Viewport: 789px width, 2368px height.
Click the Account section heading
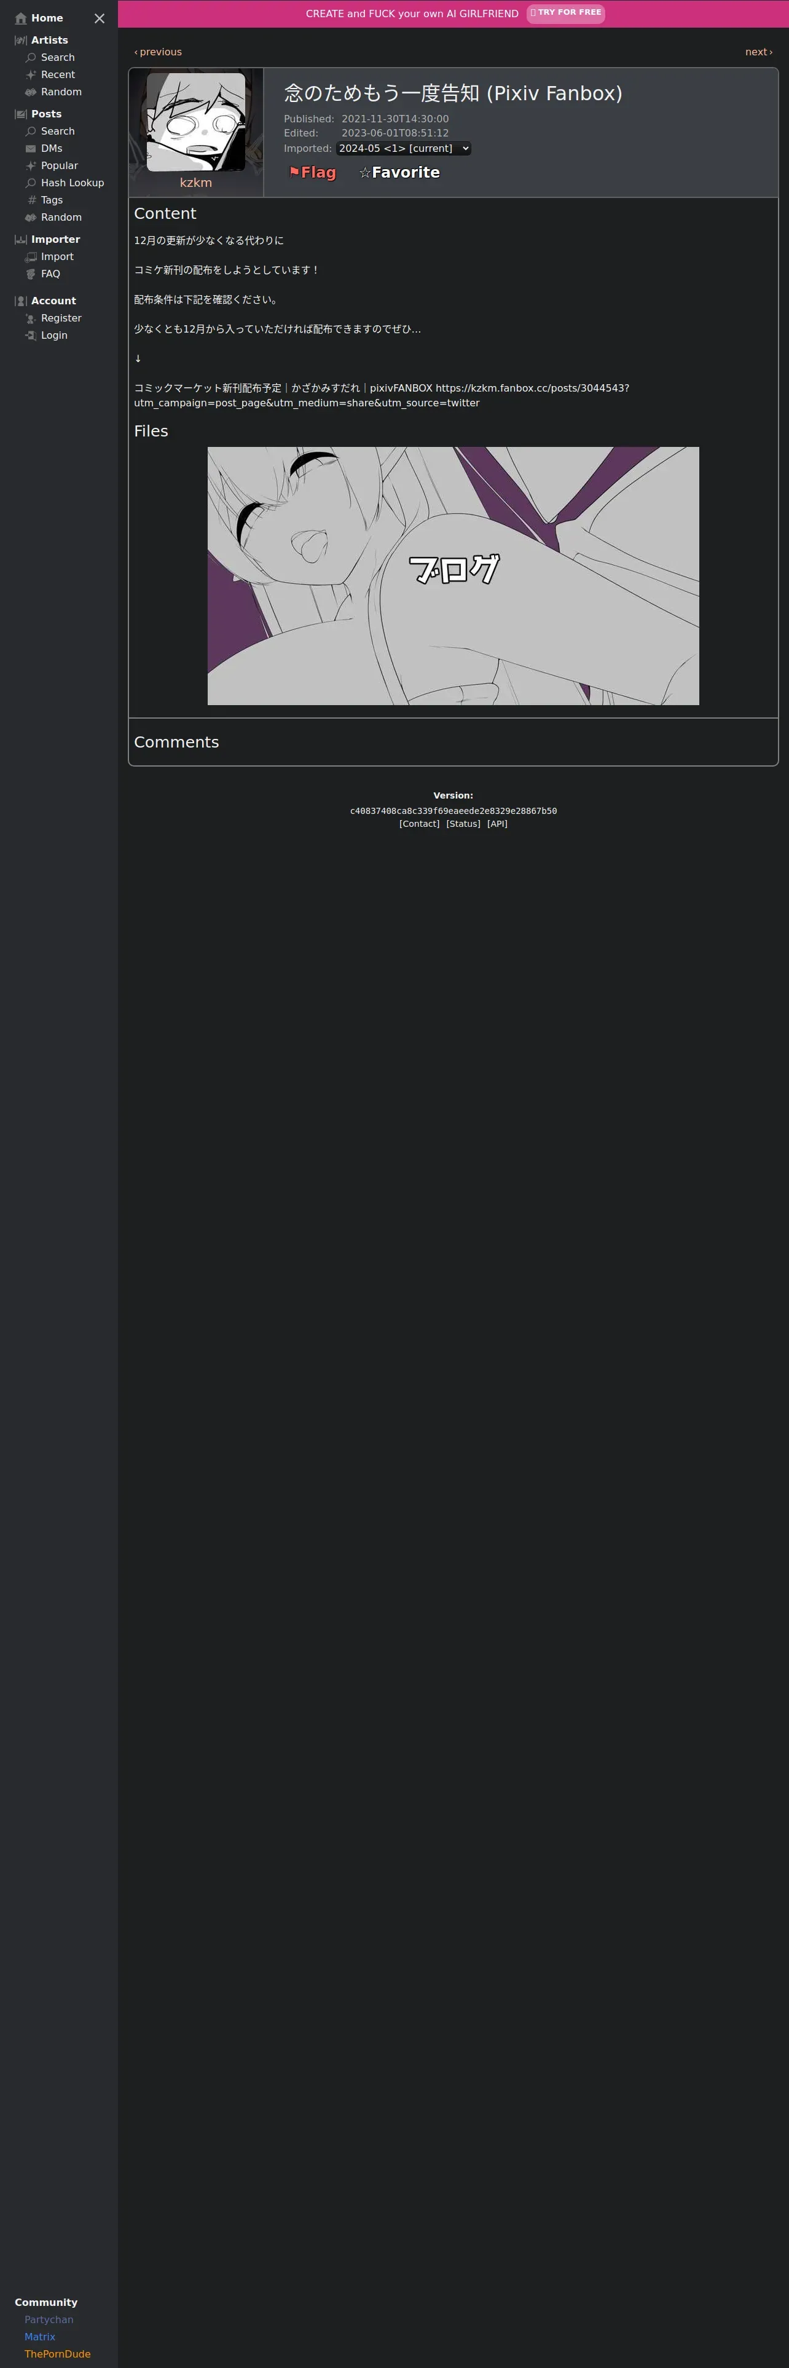53,301
